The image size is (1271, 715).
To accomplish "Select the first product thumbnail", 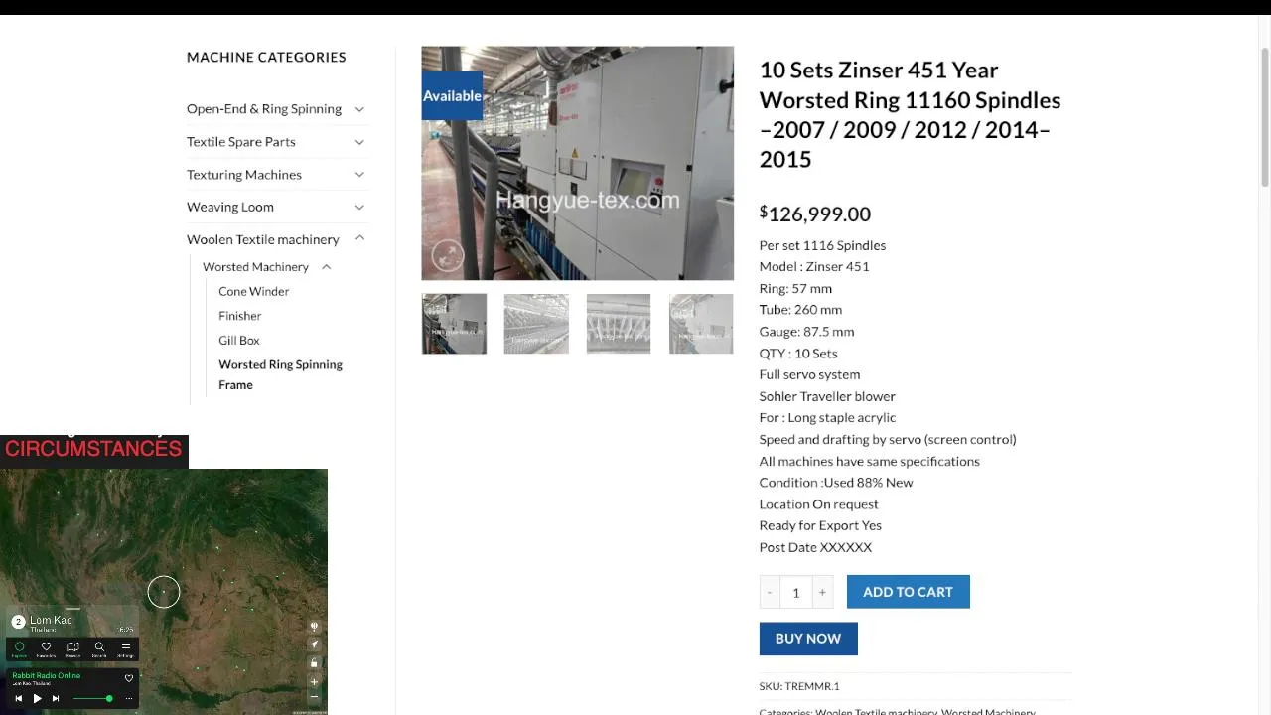I will pyautogui.click(x=454, y=324).
